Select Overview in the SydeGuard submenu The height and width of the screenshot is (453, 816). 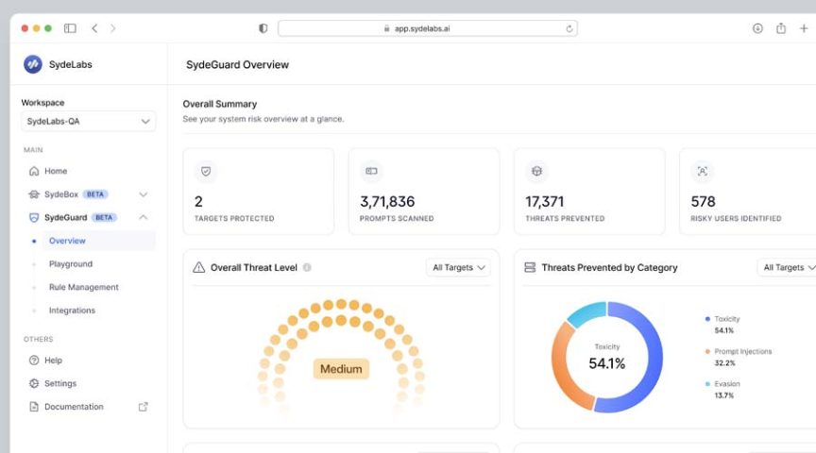67,241
